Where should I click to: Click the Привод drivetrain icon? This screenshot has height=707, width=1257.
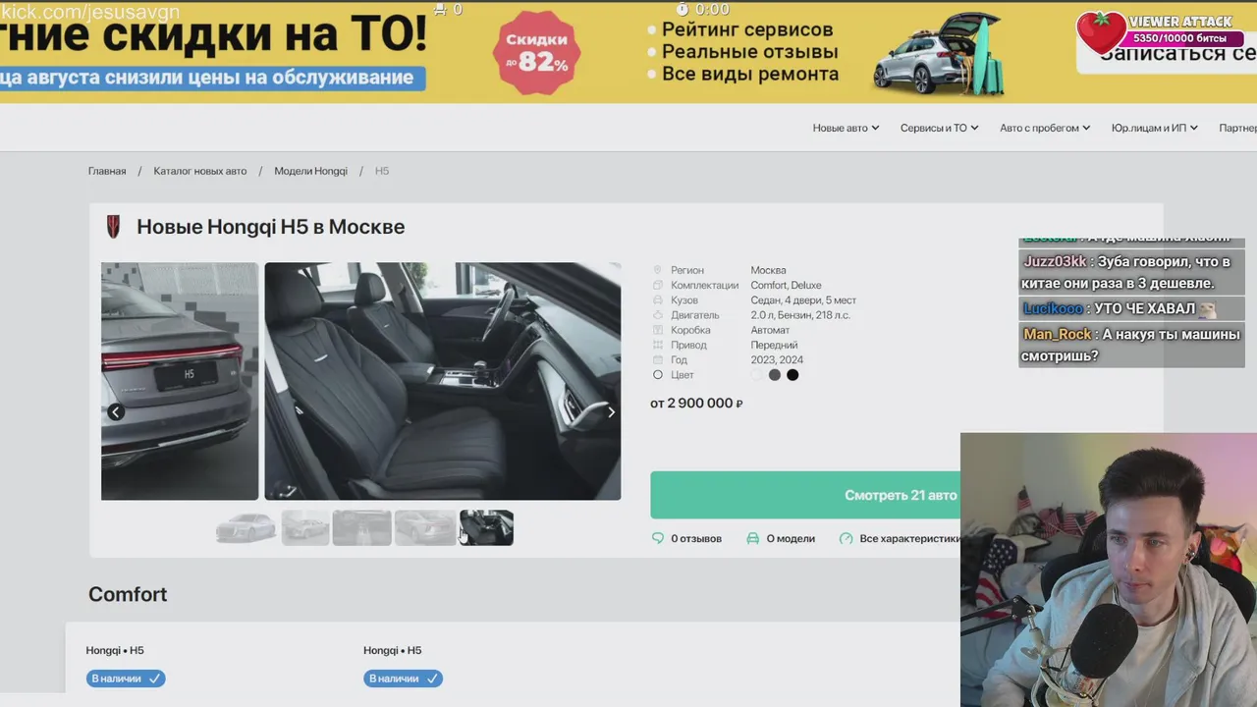click(658, 345)
